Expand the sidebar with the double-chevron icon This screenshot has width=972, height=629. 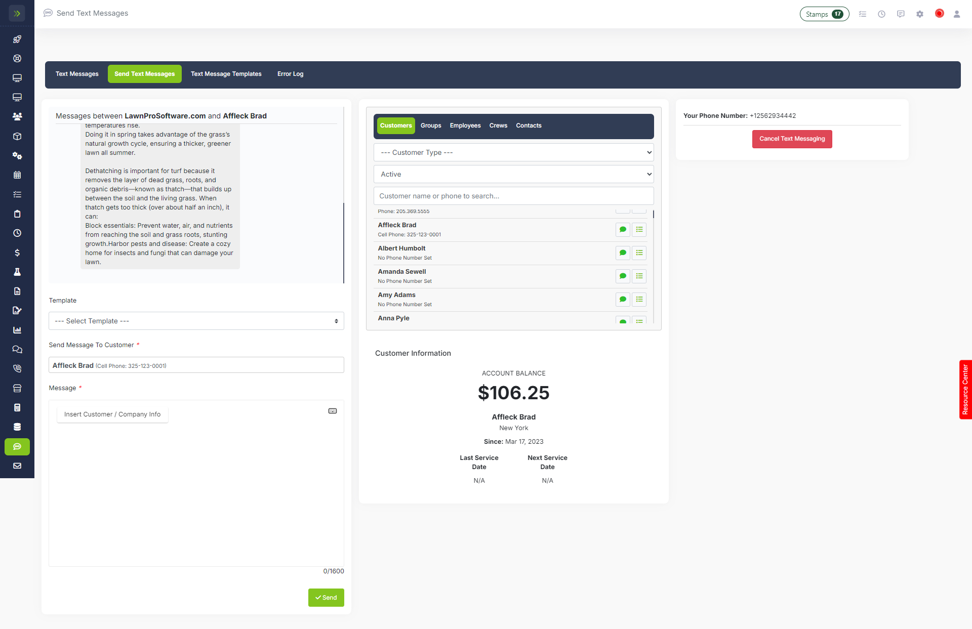tap(17, 14)
